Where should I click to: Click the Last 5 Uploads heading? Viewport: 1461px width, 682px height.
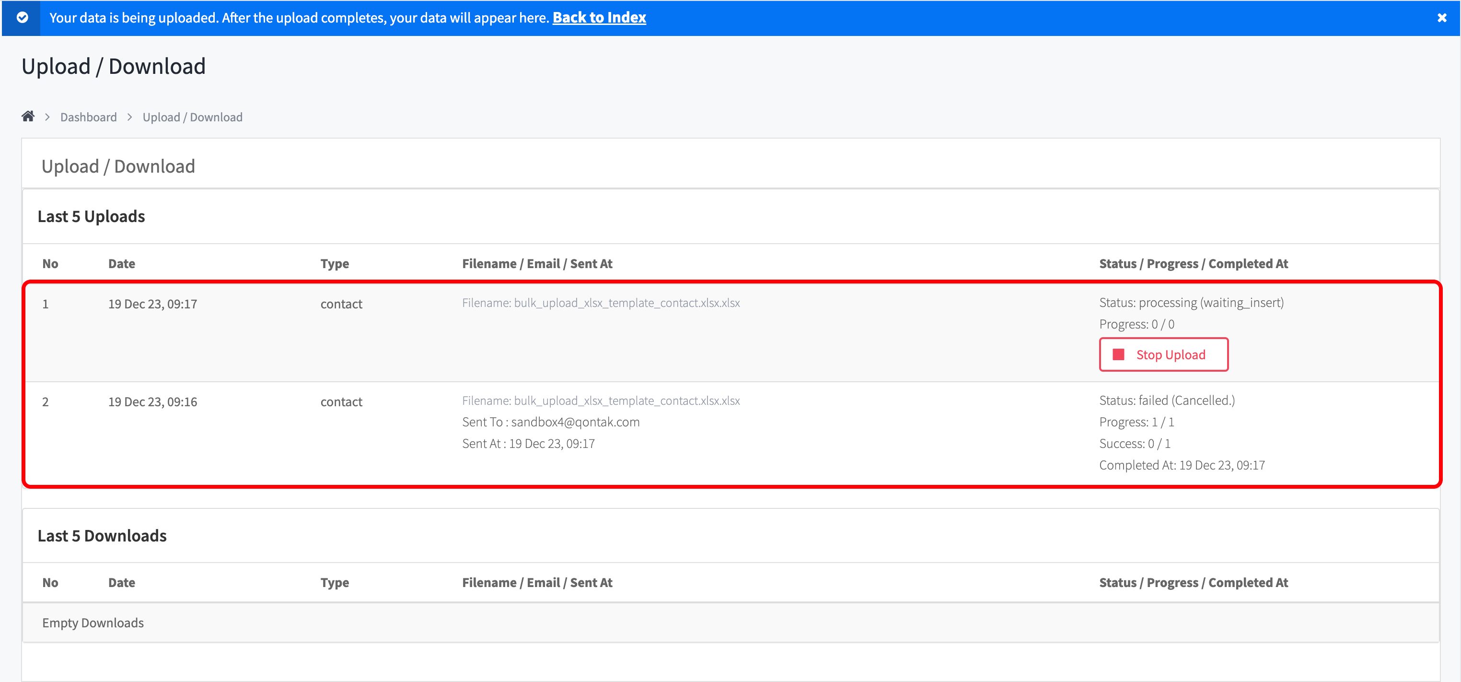(x=91, y=216)
